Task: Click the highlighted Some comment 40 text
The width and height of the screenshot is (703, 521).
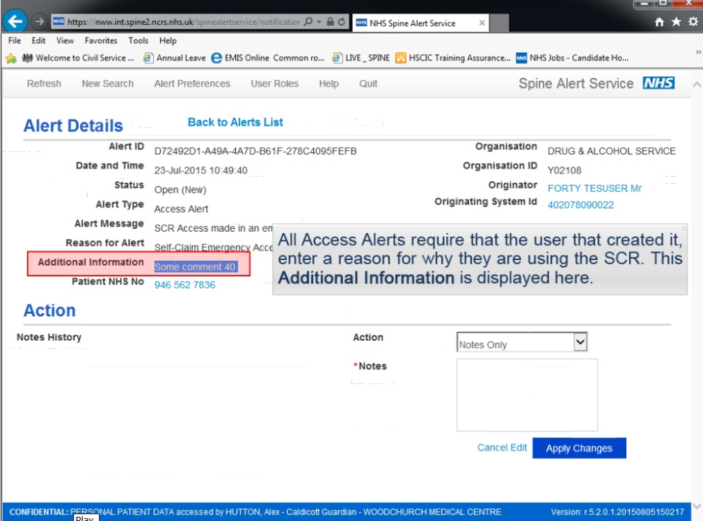Action: (x=195, y=267)
